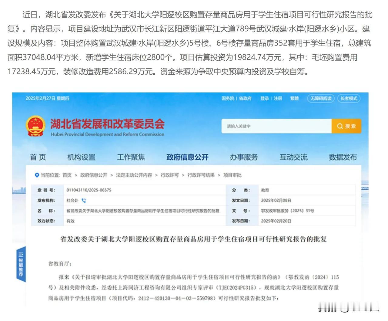Click 行政许可结果 breadcrumb link
The height and width of the screenshot is (321, 388).
coord(201,175)
